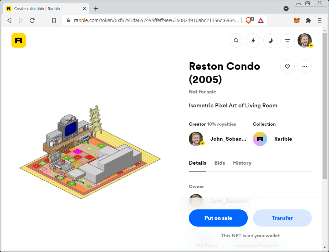Open the three-dots more options button
The width and height of the screenshot is (329, 252).
pyautogui.click(x=304, y=67)
